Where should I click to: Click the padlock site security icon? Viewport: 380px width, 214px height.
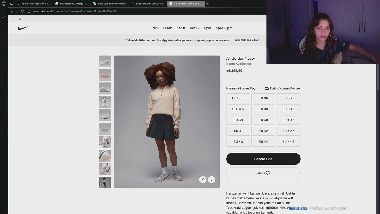(x=29, y=11)
